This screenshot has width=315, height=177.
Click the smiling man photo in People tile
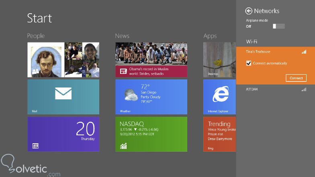[91, 51]
